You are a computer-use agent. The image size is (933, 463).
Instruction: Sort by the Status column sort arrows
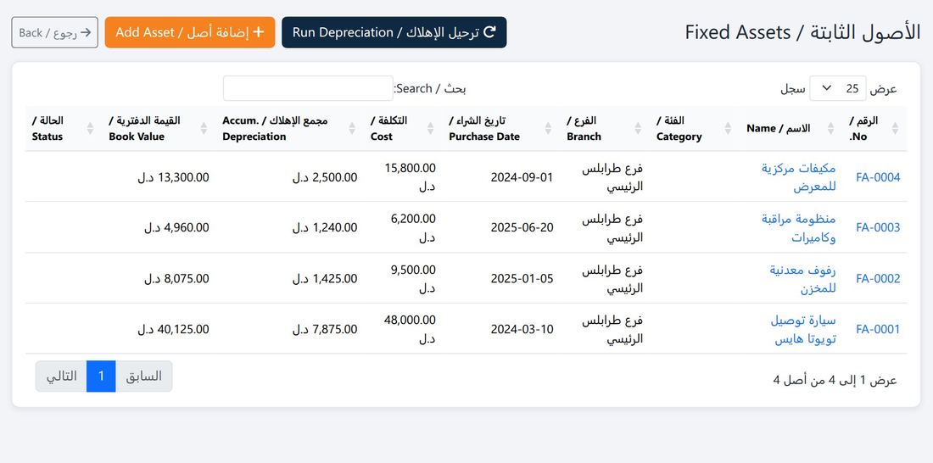pos(91,129)
